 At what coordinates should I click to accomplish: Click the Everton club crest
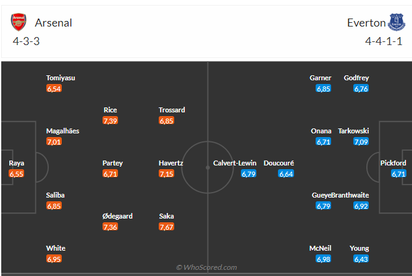(x=395, y=23)
